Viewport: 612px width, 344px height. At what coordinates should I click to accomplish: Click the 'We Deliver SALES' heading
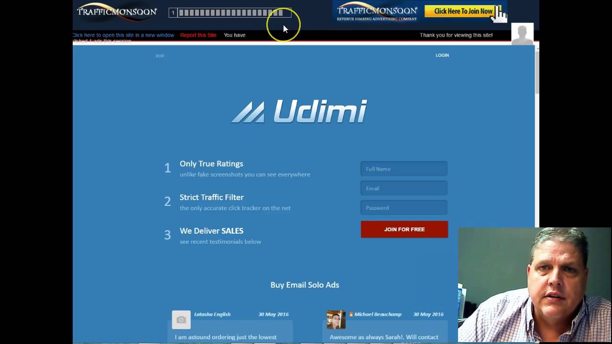211,231
